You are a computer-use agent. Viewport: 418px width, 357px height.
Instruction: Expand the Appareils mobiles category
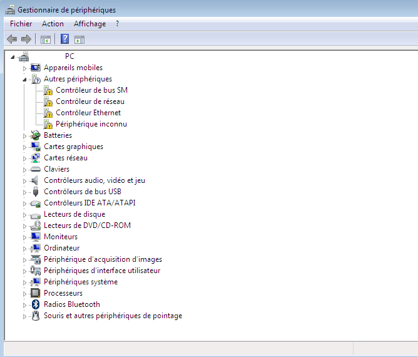pyautogui.click(x=24, y=68)
